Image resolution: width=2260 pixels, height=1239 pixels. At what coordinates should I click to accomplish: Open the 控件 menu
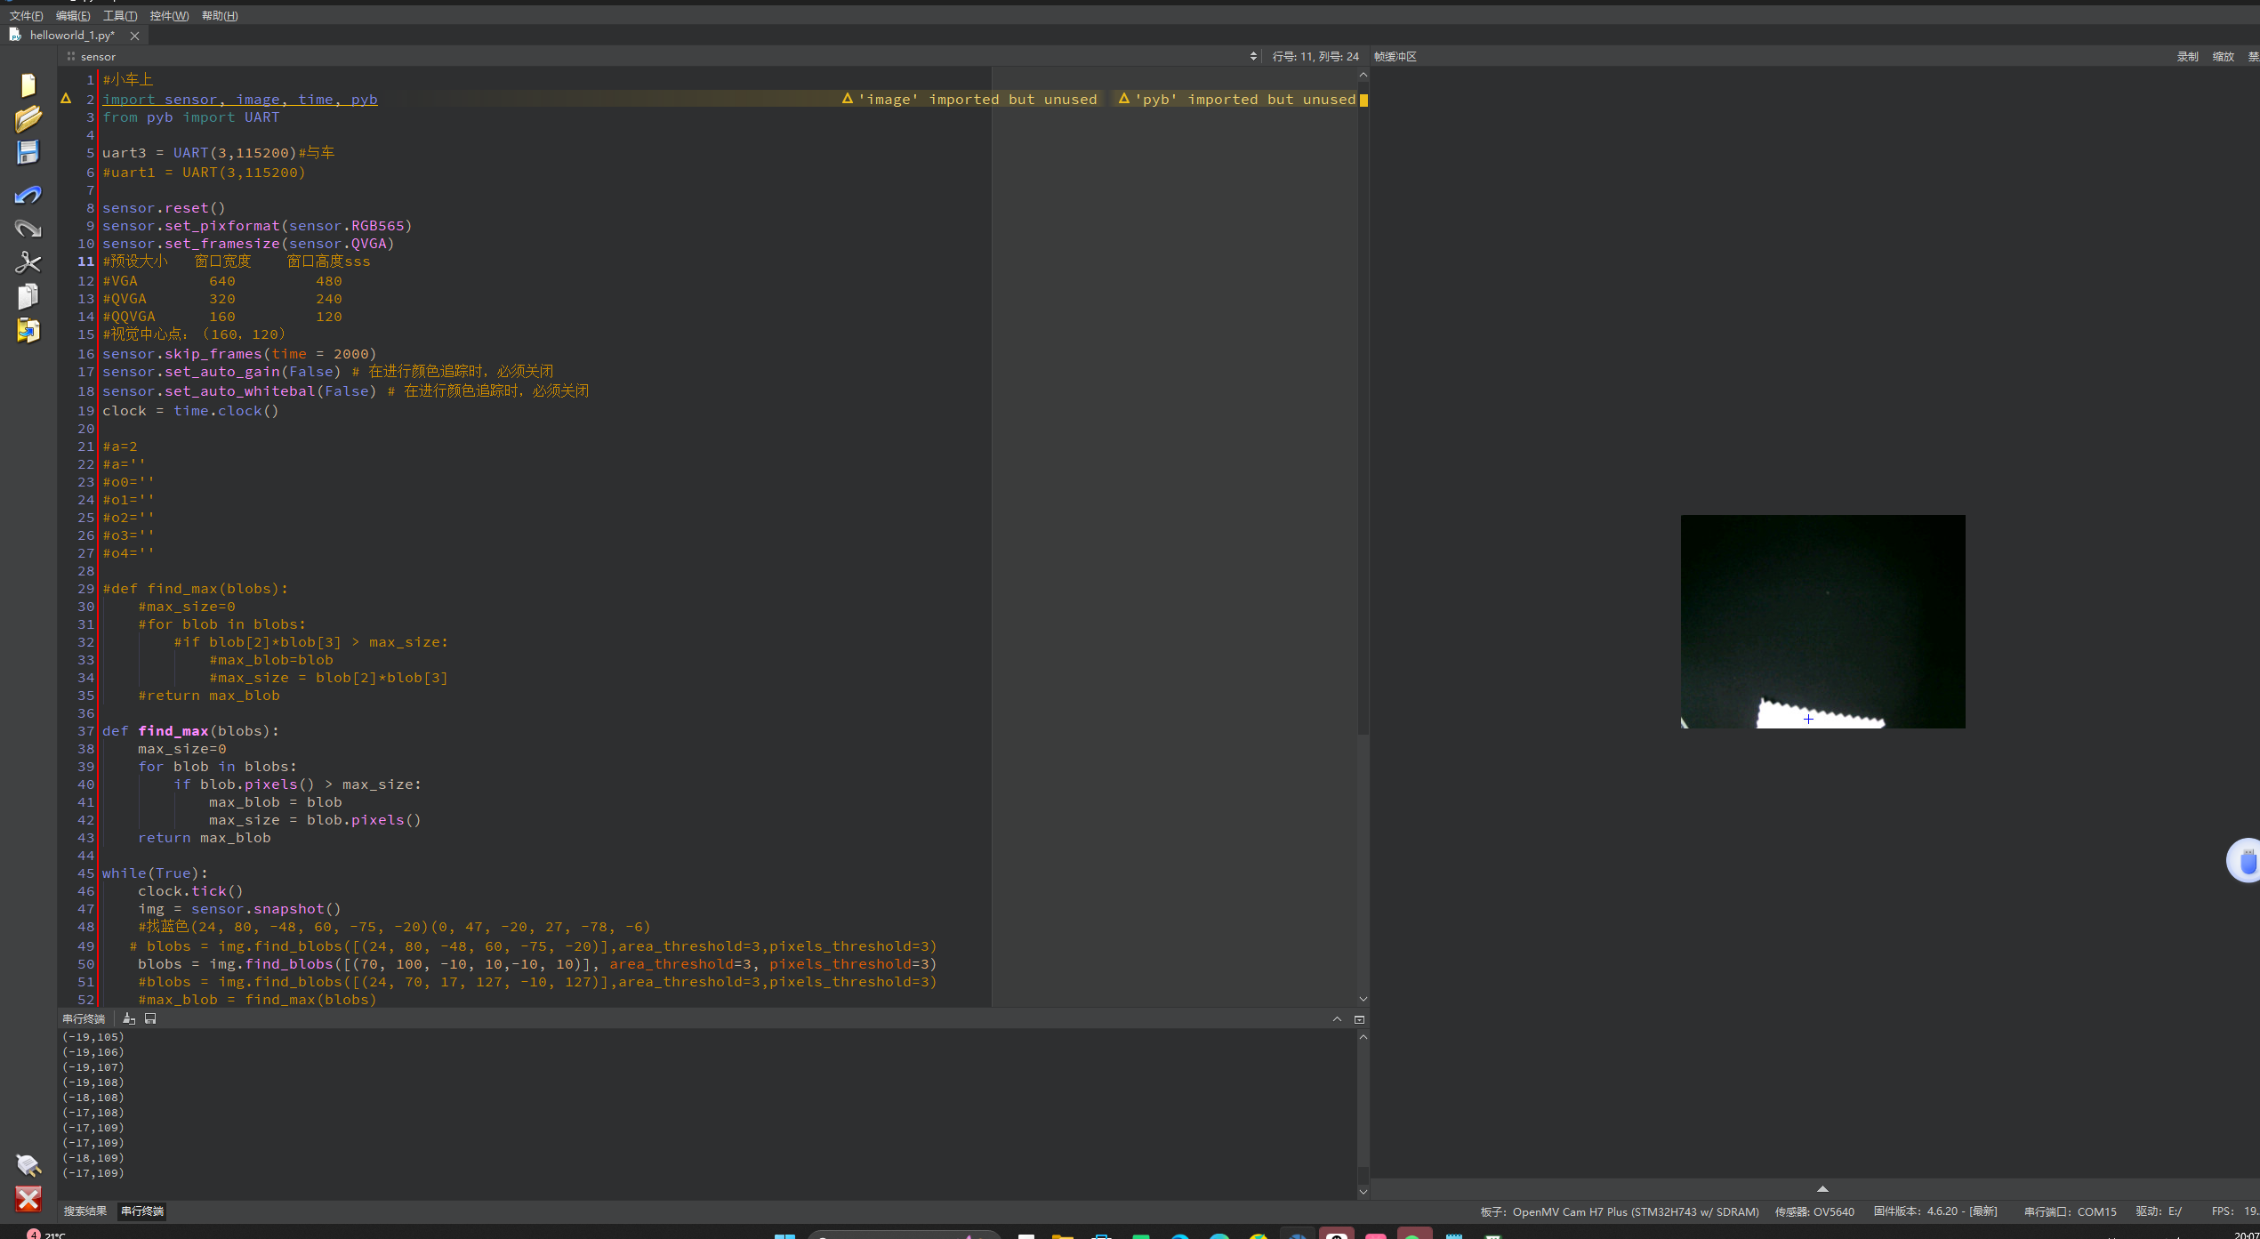pos(169,15)
